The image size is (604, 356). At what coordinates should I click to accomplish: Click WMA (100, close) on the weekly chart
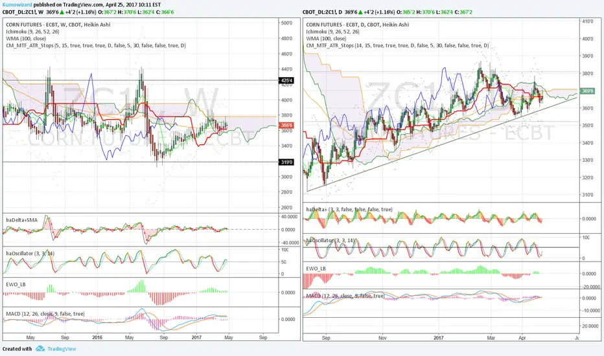(26, 38)
